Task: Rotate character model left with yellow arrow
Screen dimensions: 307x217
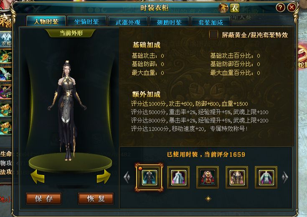Action: [38, 176]
